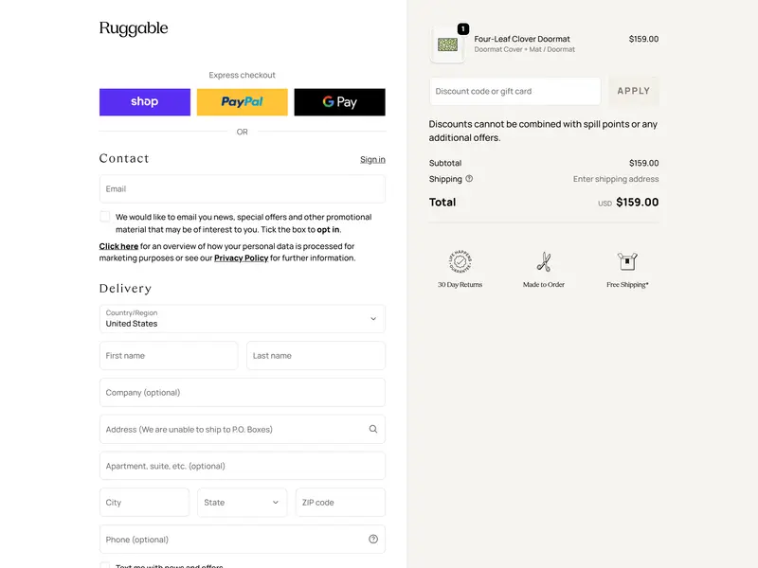Click the Made to Order scissors icon
758x568 pixels.
click(x=543, y=262)
